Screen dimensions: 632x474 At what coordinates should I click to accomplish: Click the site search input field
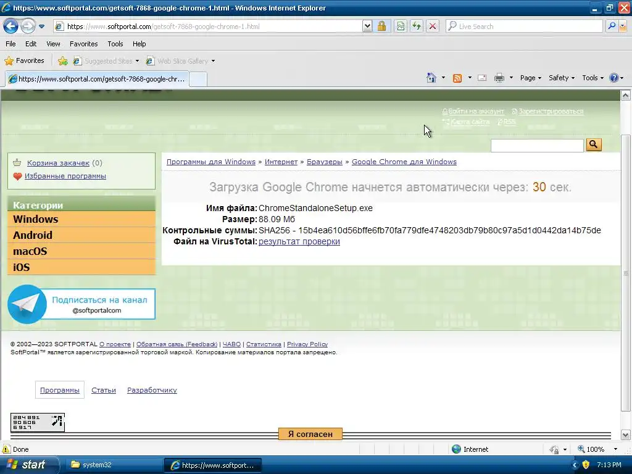click(x=537, y=145)
